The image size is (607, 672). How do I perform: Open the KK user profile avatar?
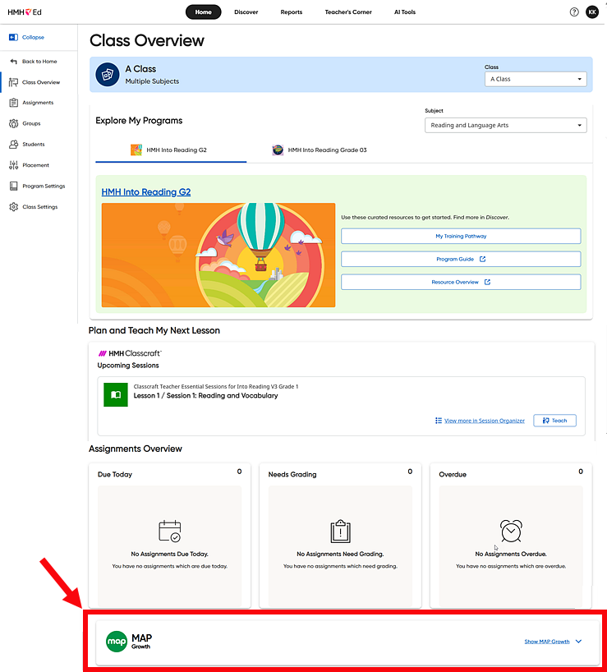(x=592, y=12)
